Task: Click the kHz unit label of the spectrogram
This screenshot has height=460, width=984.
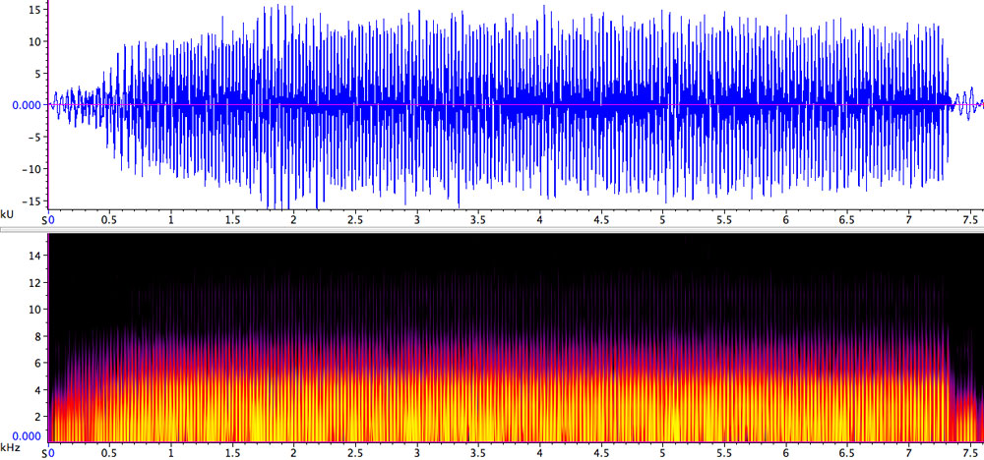Action: point(8,447)
